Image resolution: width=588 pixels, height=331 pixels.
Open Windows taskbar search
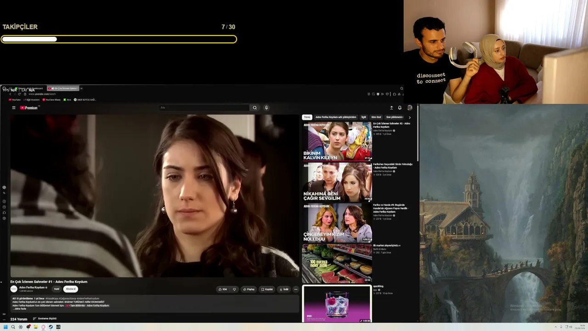(x=13, y=327)
